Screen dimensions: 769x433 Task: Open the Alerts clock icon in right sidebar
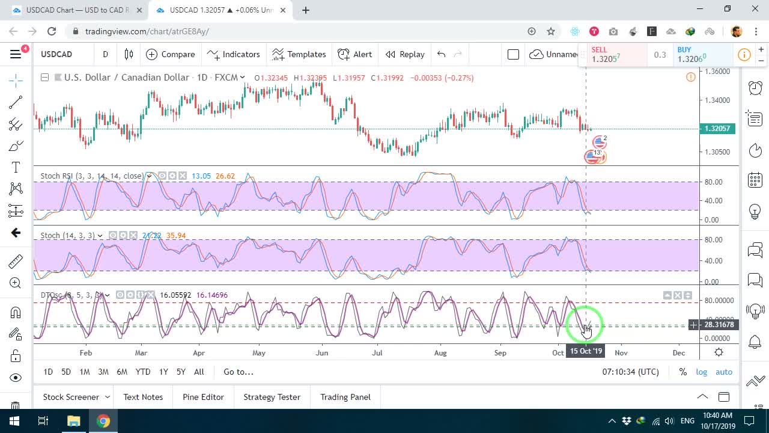(x=755, y=88)
